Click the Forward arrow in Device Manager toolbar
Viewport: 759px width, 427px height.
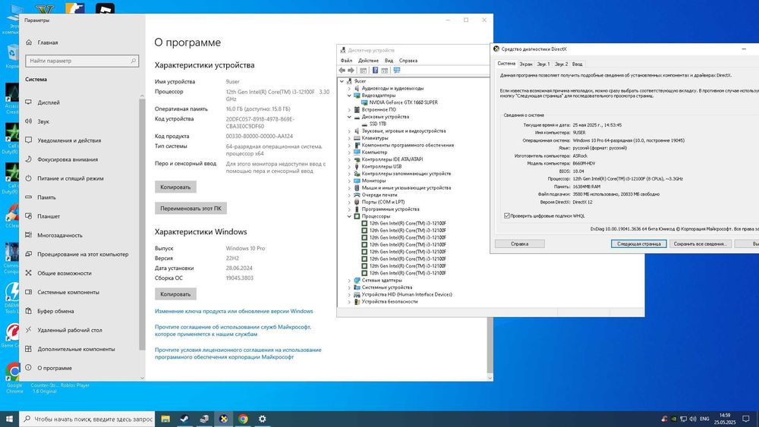point(351,70)
